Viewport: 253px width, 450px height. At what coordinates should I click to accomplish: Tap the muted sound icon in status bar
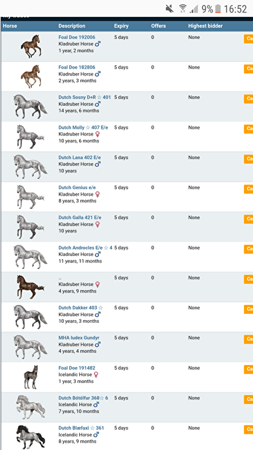170,9
